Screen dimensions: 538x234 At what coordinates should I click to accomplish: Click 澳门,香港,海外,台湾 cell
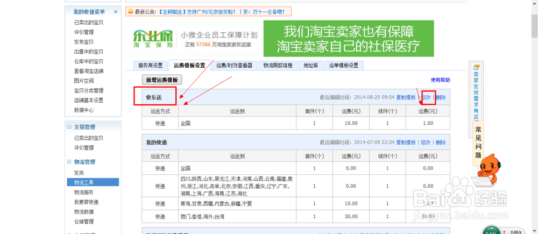click(237, 217)
